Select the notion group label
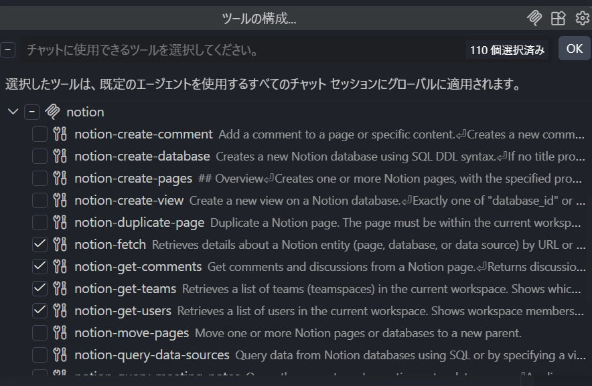592x386 pixels. [85, 112]
